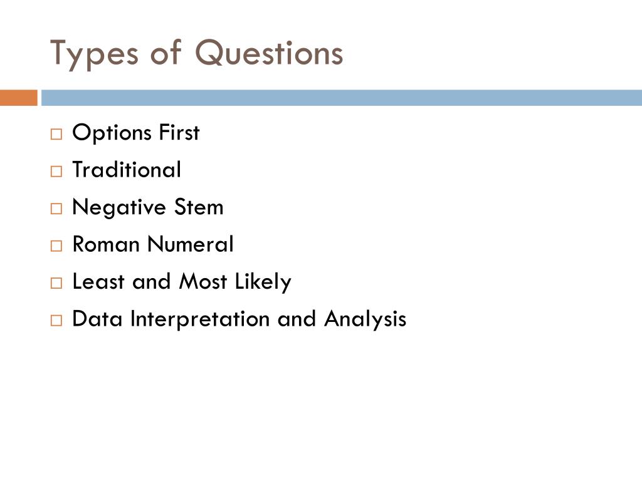The image size is (642, 481).
Task: Click the word Types in the title
Action: pyautogui.click(x=94, y=55)
